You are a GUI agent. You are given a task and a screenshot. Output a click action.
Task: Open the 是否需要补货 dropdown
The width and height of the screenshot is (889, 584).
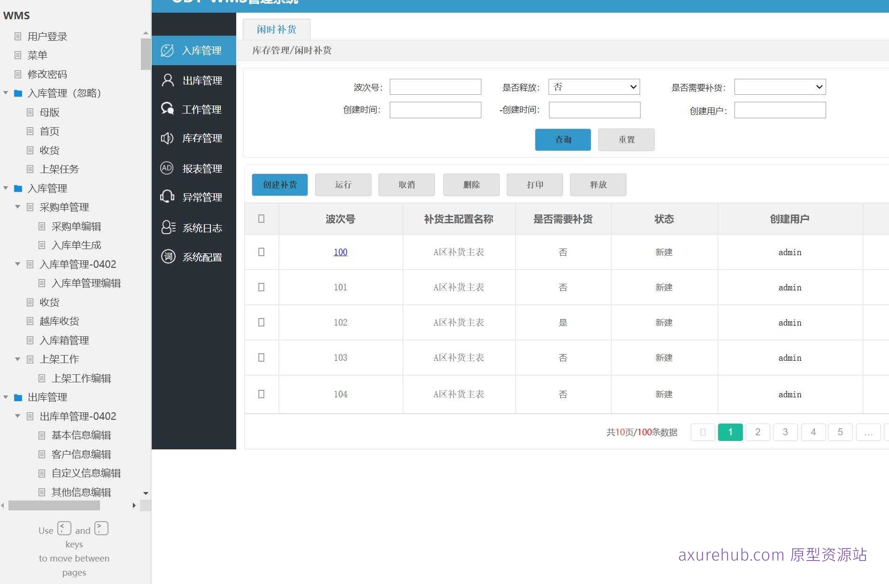click(780, 87)
